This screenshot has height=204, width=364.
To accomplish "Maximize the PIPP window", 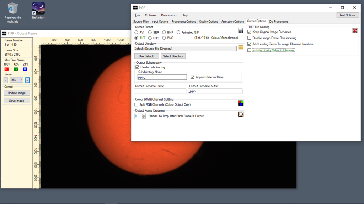I will pyautogui.click(x=342, y=8).
